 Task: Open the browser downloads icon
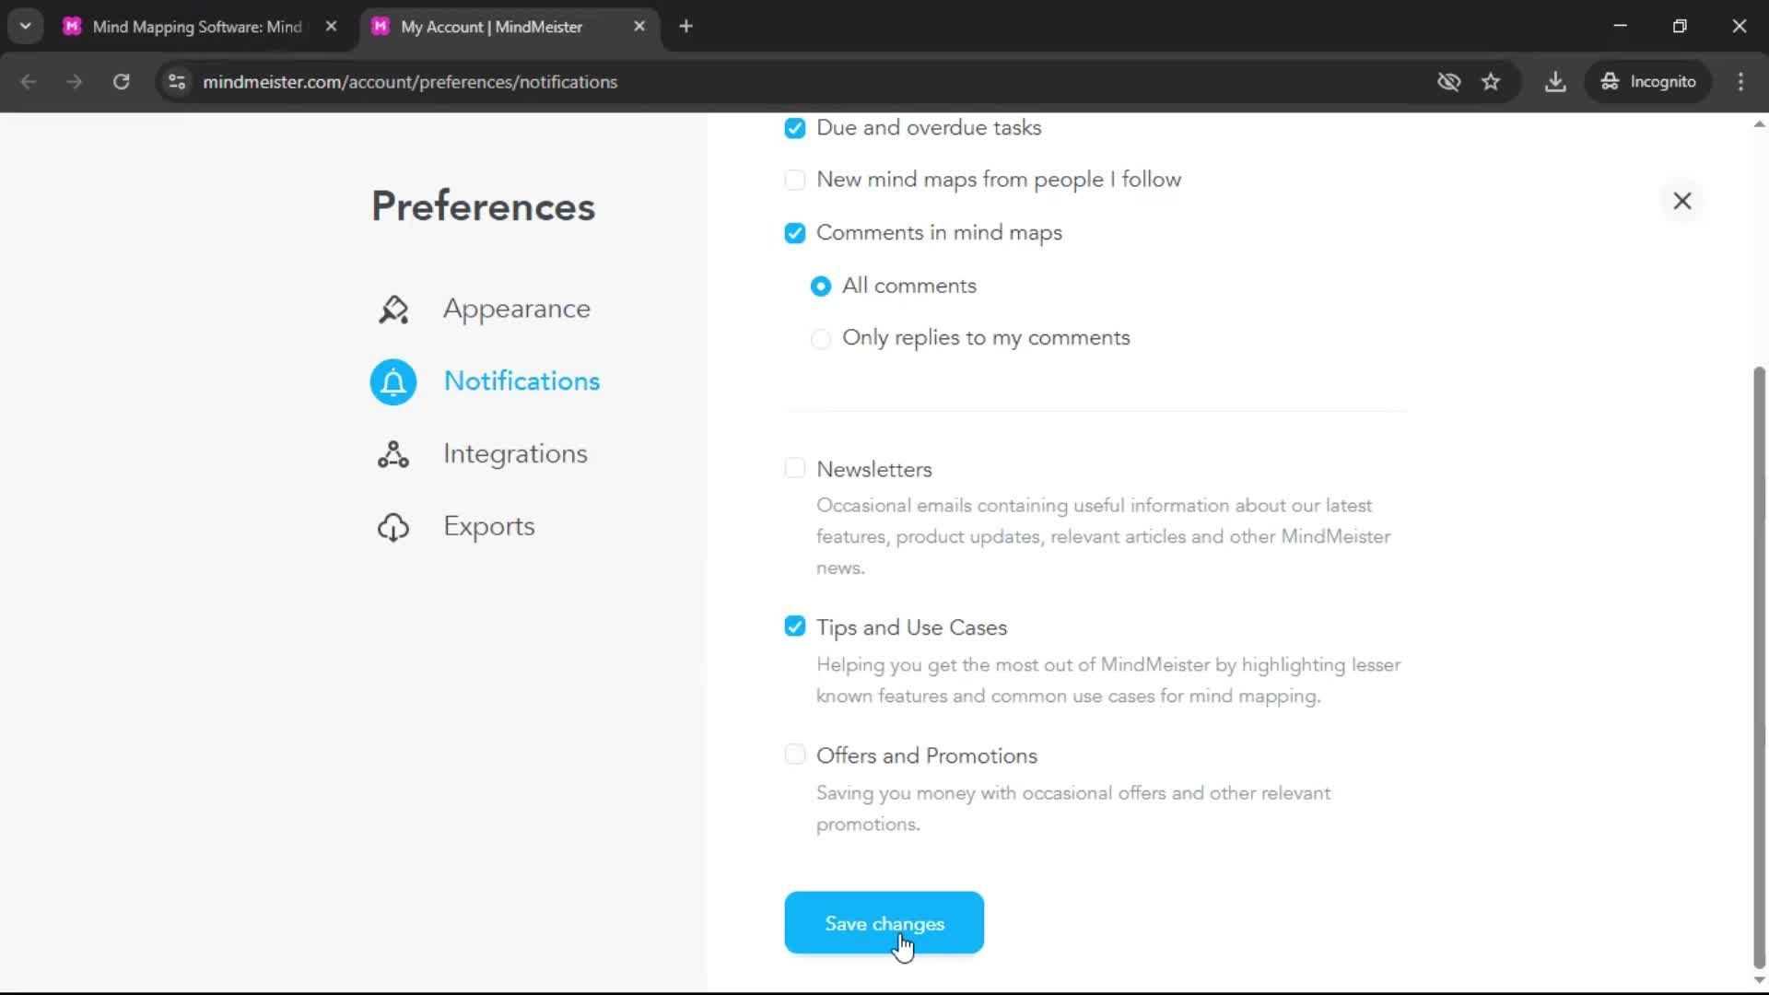coord(1555,82)
